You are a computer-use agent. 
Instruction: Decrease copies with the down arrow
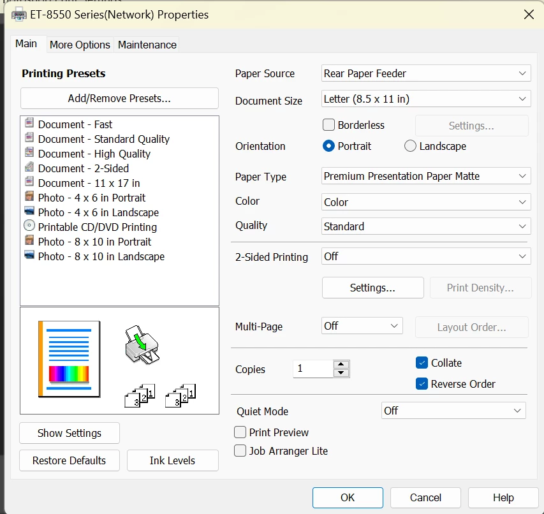(x=341, y=373)
